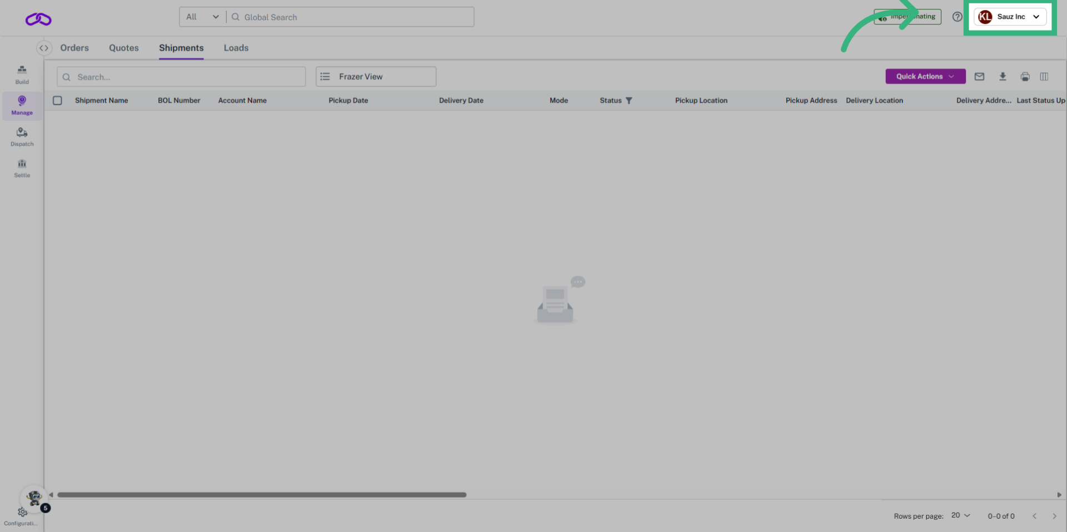Image resolution: width=1067 pixels, height=532 pixels.
Task: Open the Configuration gear settings
Action: 22,516
